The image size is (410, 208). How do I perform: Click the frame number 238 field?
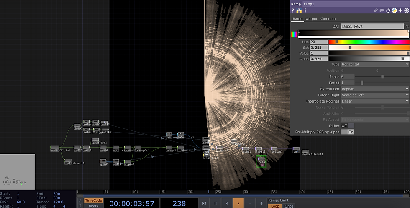[179, 203]
